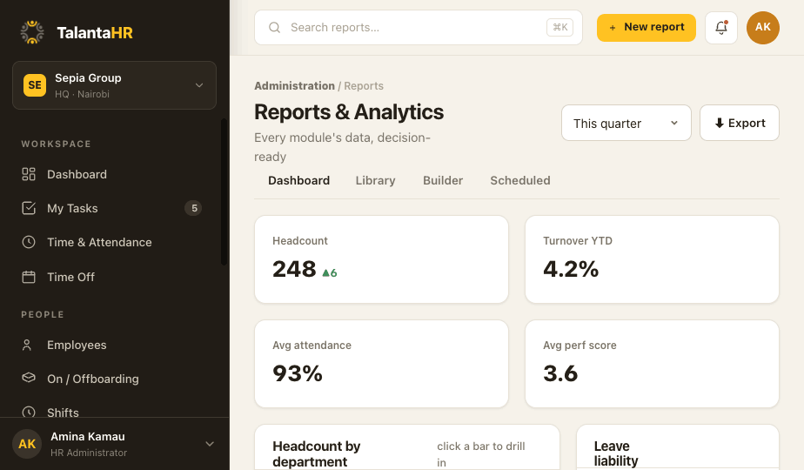Click the HR Administrator role label

(89, 453)
